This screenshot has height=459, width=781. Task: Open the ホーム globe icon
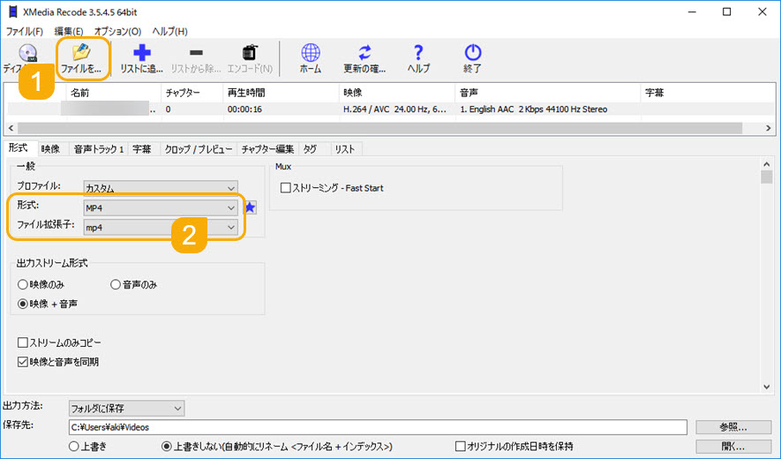click(311, 58)
